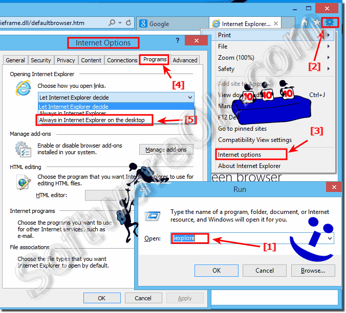The height and width of the screenshot is (313, 346).
Task: Click Browse... in the Run dialog
Action: pyautogui.click(x=313, y=270)
